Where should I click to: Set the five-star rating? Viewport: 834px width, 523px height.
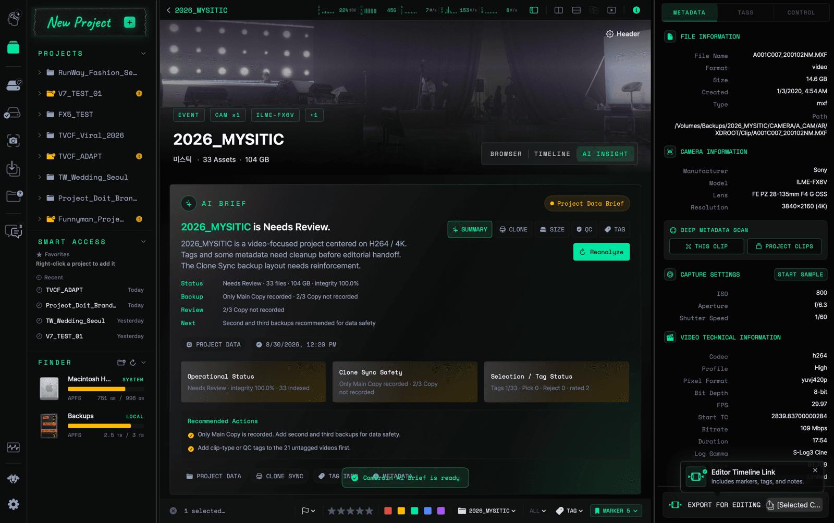point(369,511)
